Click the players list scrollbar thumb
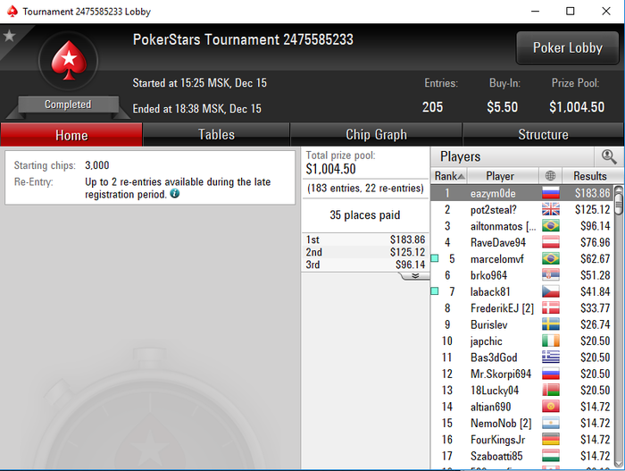The width and height of the screenshot is (625, 471). click(619, 200)
